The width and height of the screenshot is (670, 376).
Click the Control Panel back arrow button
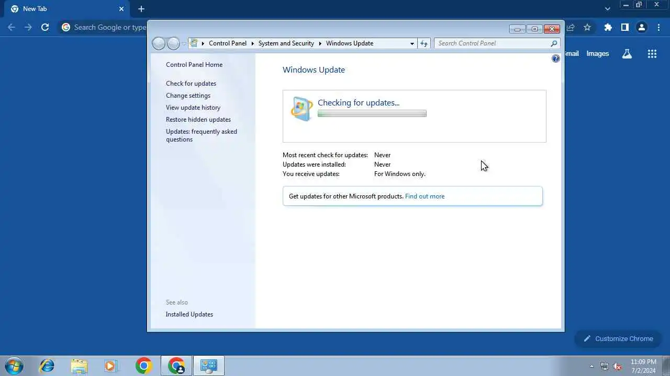(159, 43)
